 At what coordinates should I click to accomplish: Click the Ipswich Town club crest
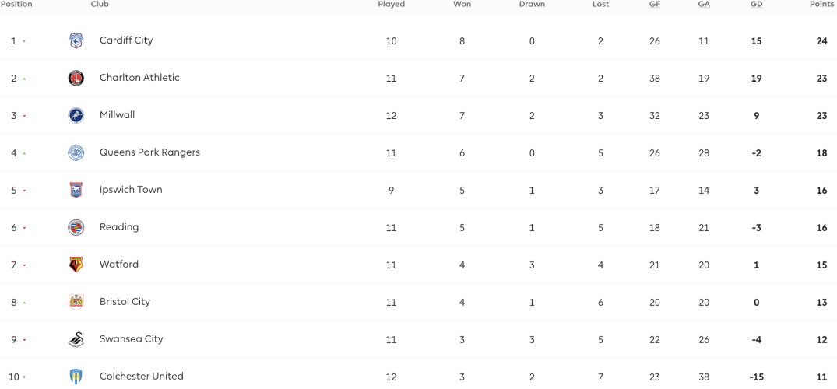pyautogui.click(x=76, y=190)
